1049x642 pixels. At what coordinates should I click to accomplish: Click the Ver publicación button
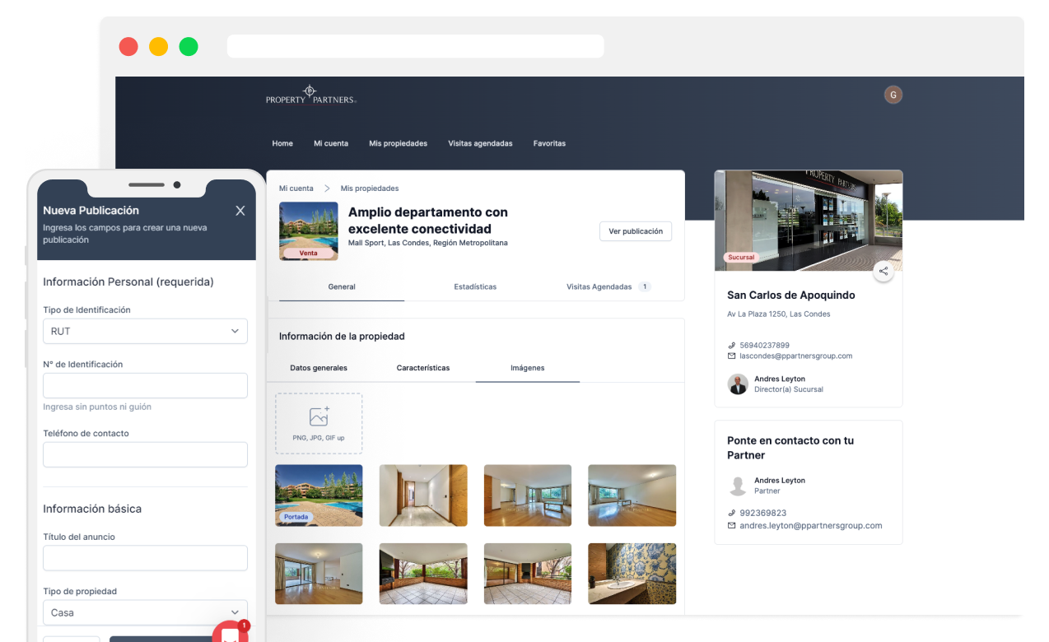coord(635,231)
